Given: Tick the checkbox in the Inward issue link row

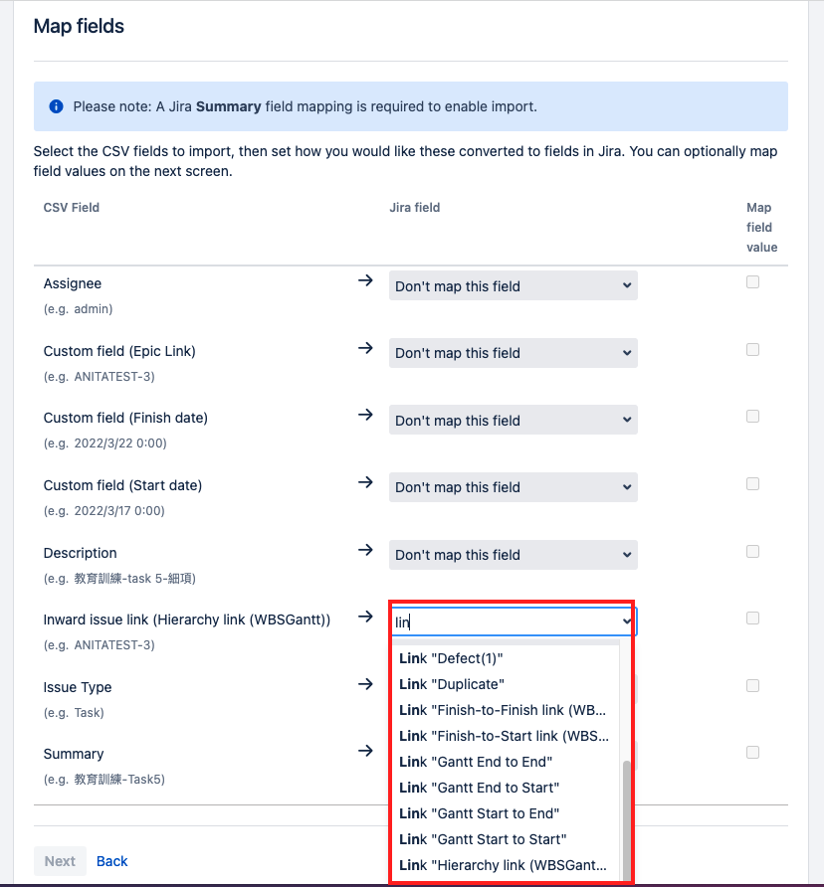Looking at the screenshot, I should pos(752,619).
